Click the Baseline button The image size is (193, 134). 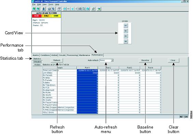pos(145,60)
